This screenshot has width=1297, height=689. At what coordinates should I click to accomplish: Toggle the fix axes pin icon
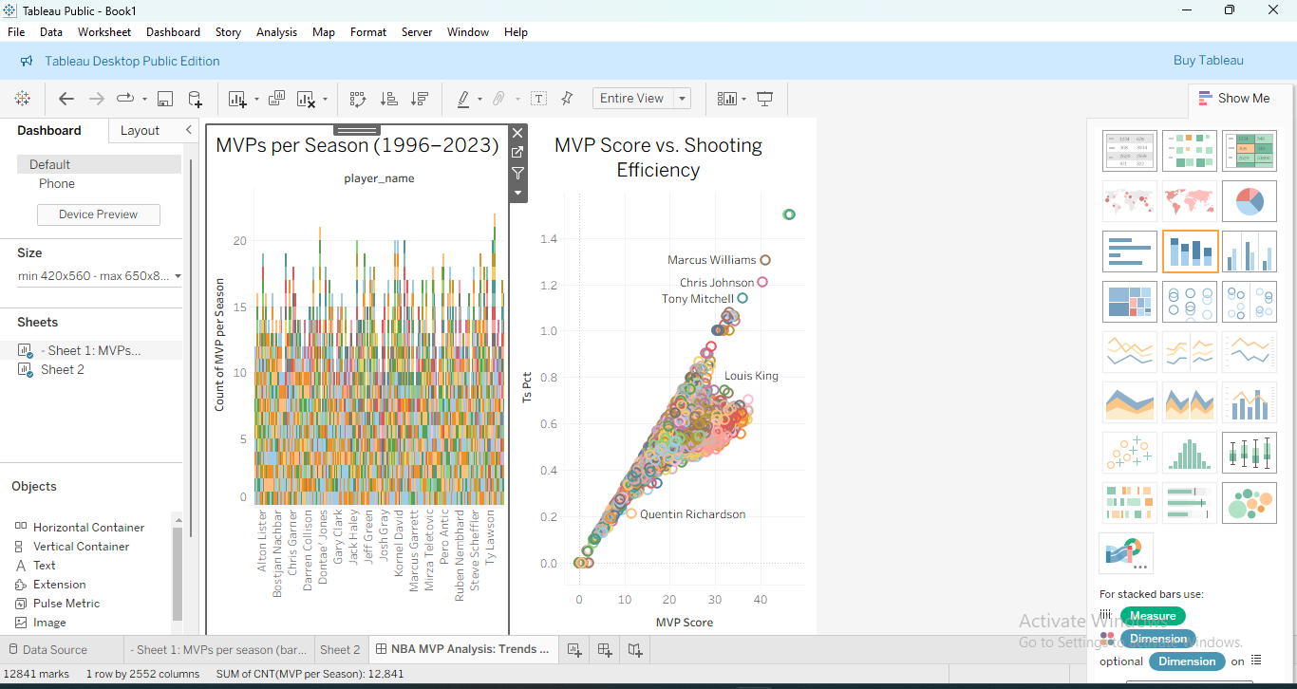[567, 99]
